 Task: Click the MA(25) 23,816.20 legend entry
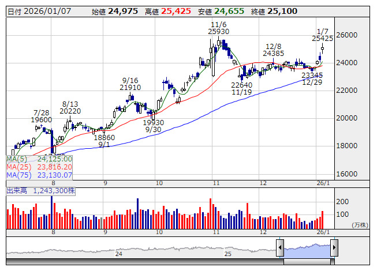(x=39, y=167)
